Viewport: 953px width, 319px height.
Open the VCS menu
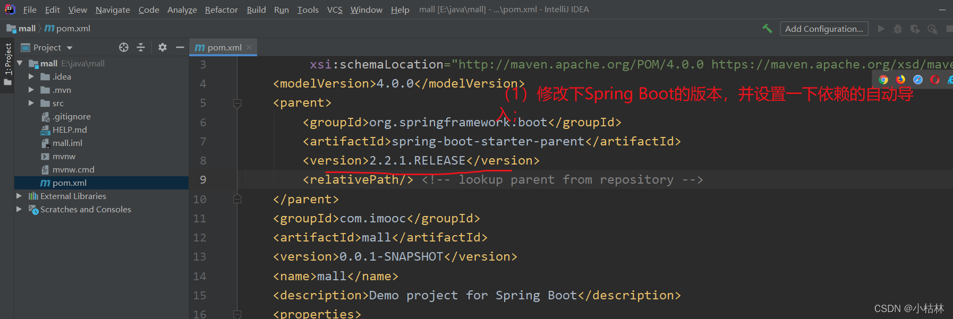(335, 10)
